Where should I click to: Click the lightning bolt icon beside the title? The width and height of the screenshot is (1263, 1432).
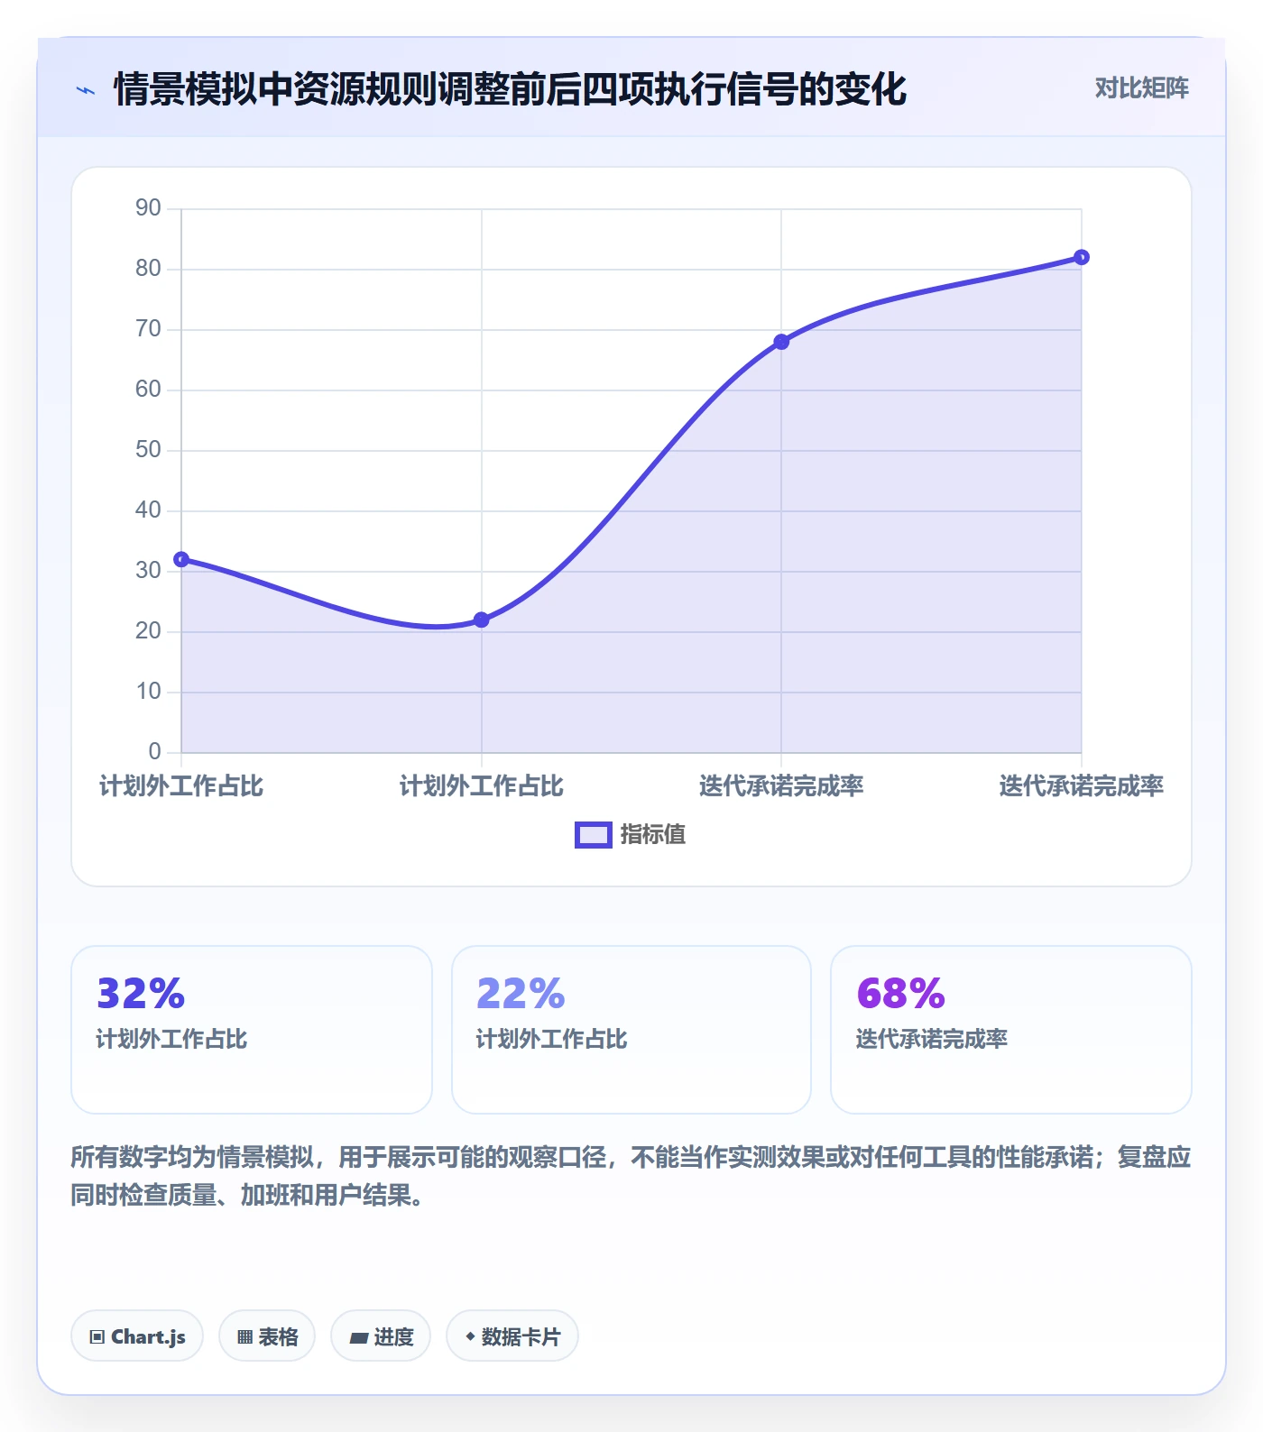[86, 90]
